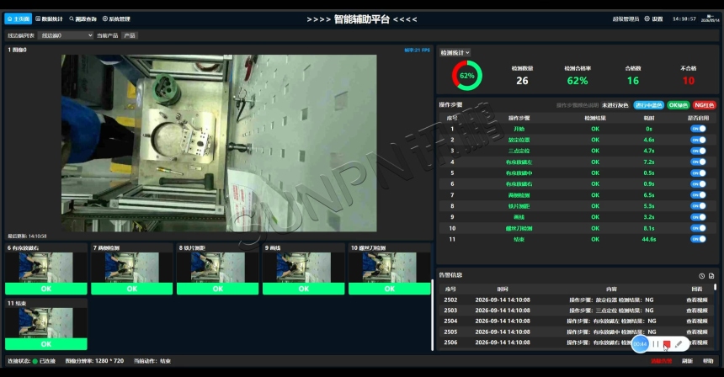The width and height of the screenshot is (724, 377).
Task: Click the 44.6s duration value
Action: (x=649, y=239)
